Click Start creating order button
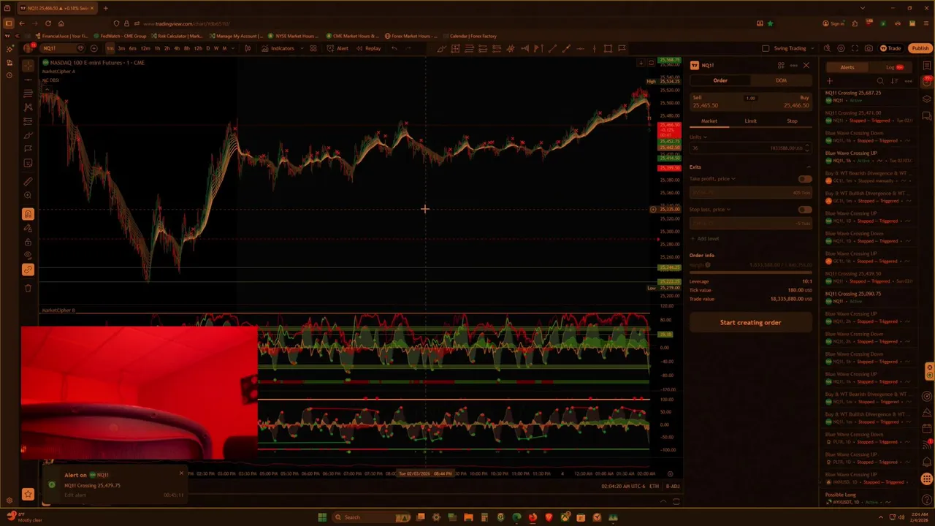The image size is (935, 526). pyautogui.click(x=750, y=322)
